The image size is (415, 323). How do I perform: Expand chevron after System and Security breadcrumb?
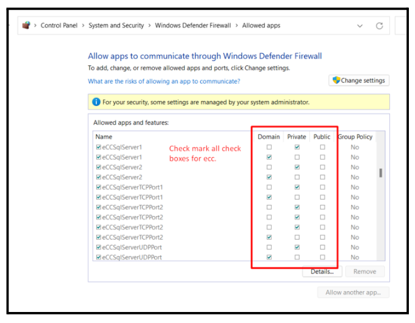149,26
